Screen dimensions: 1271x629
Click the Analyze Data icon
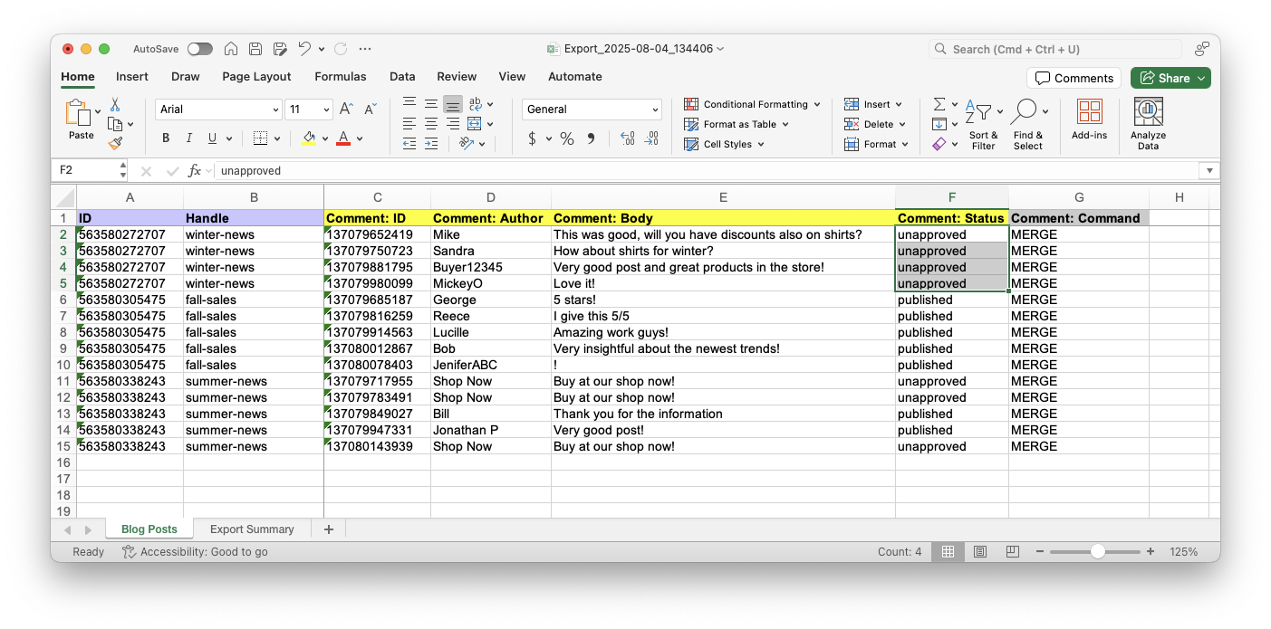(1148, 112)
